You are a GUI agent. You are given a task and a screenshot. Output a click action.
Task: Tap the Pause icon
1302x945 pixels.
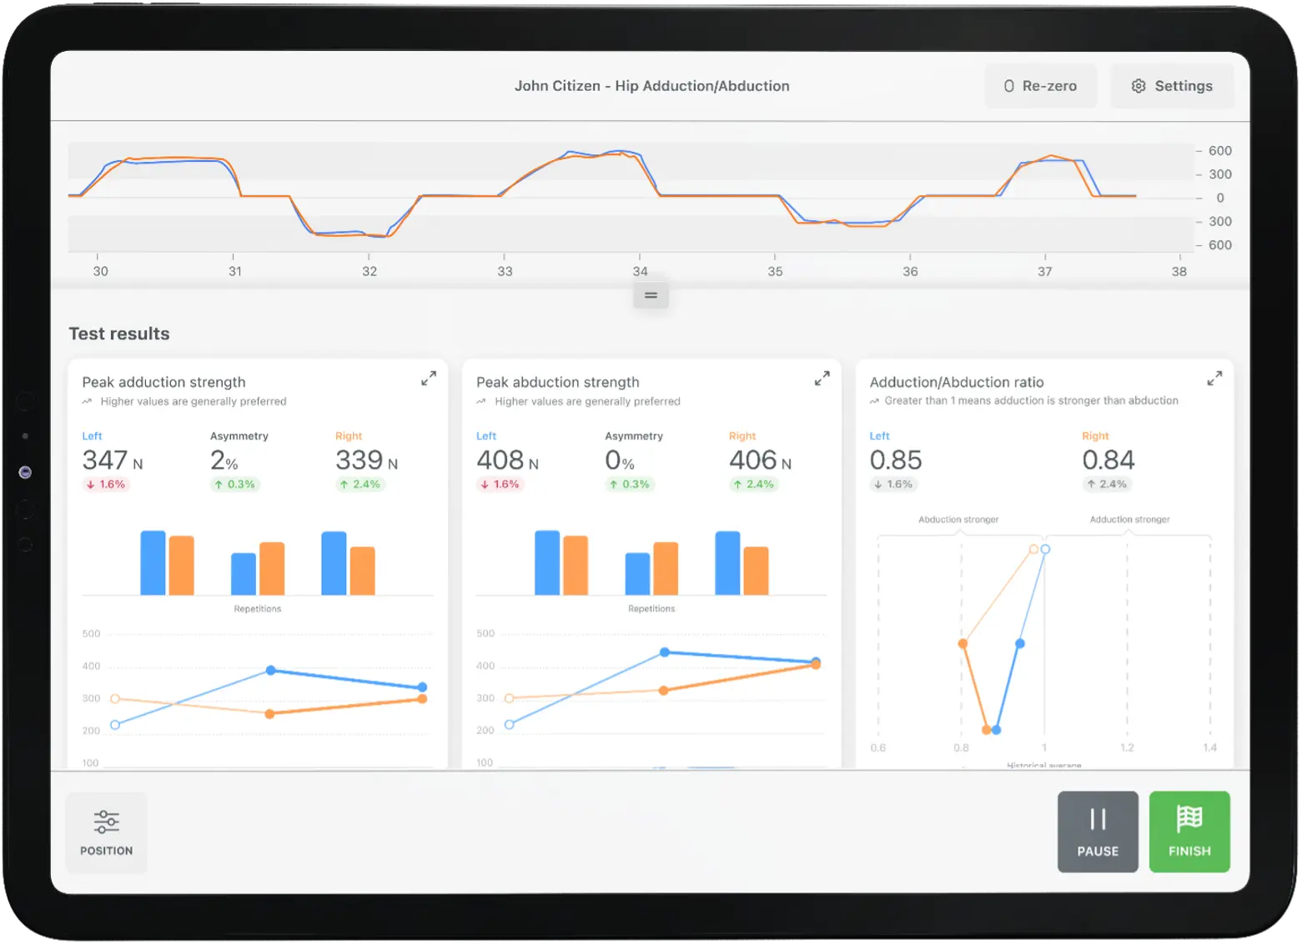coord(1097,819)
